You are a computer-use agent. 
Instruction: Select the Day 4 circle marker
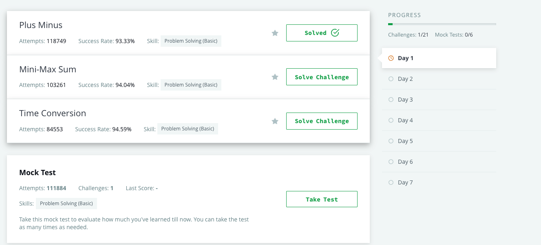tap(391, 120)
